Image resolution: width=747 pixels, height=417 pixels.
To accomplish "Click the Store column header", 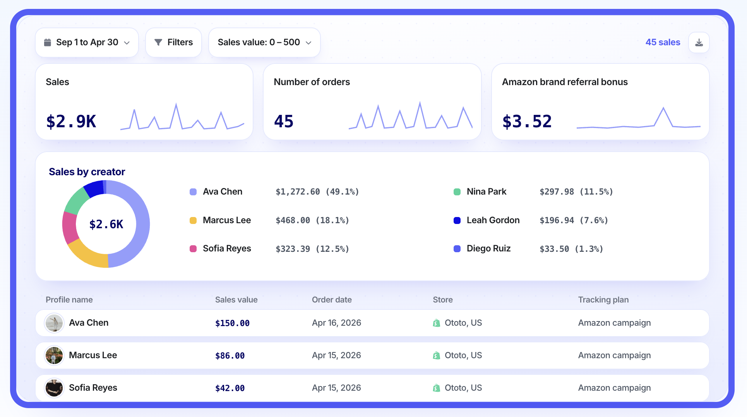I will click(443, 300).
